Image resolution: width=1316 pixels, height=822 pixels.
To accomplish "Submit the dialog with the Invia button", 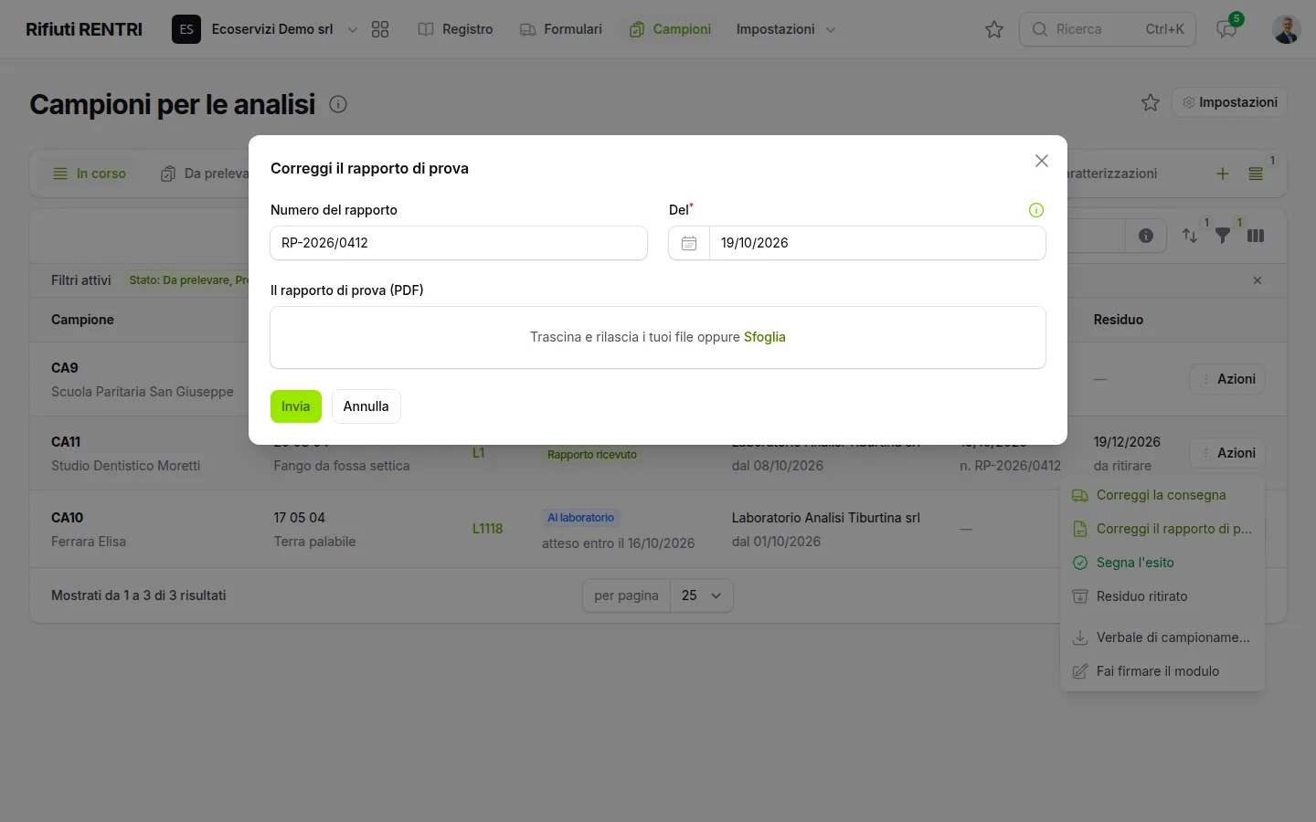I will pyautogui.click(x=296, y=406).
